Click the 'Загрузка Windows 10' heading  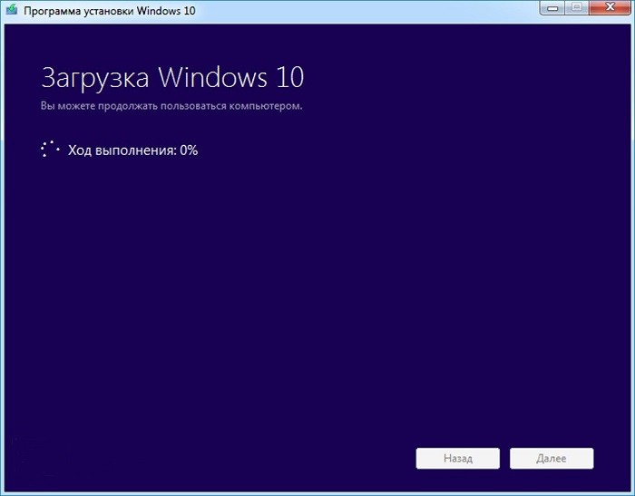172,77
